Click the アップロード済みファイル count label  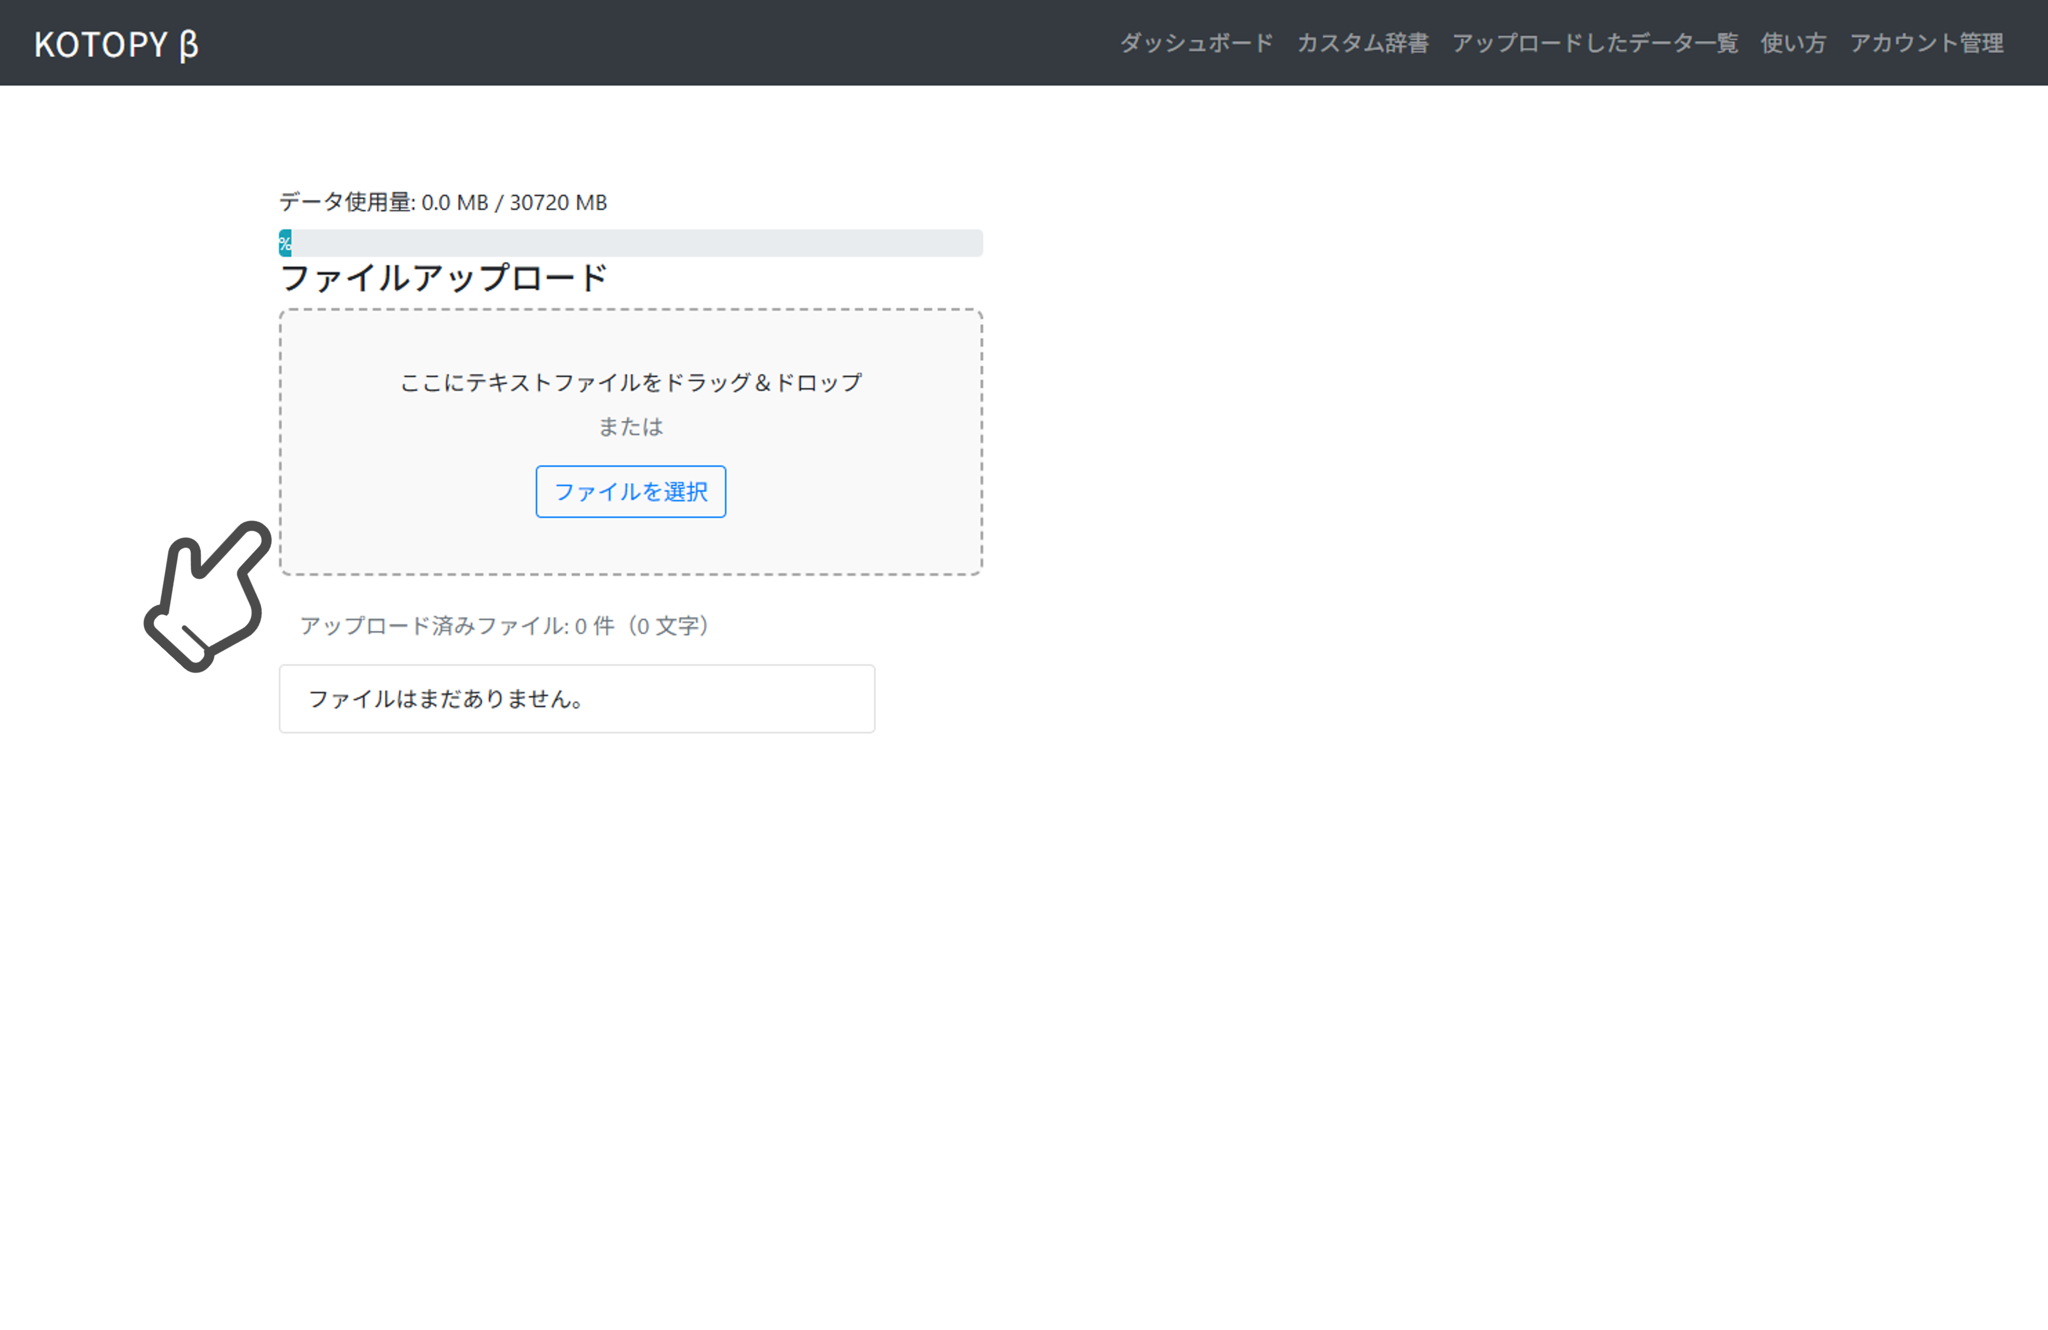(x=503, y=626)
